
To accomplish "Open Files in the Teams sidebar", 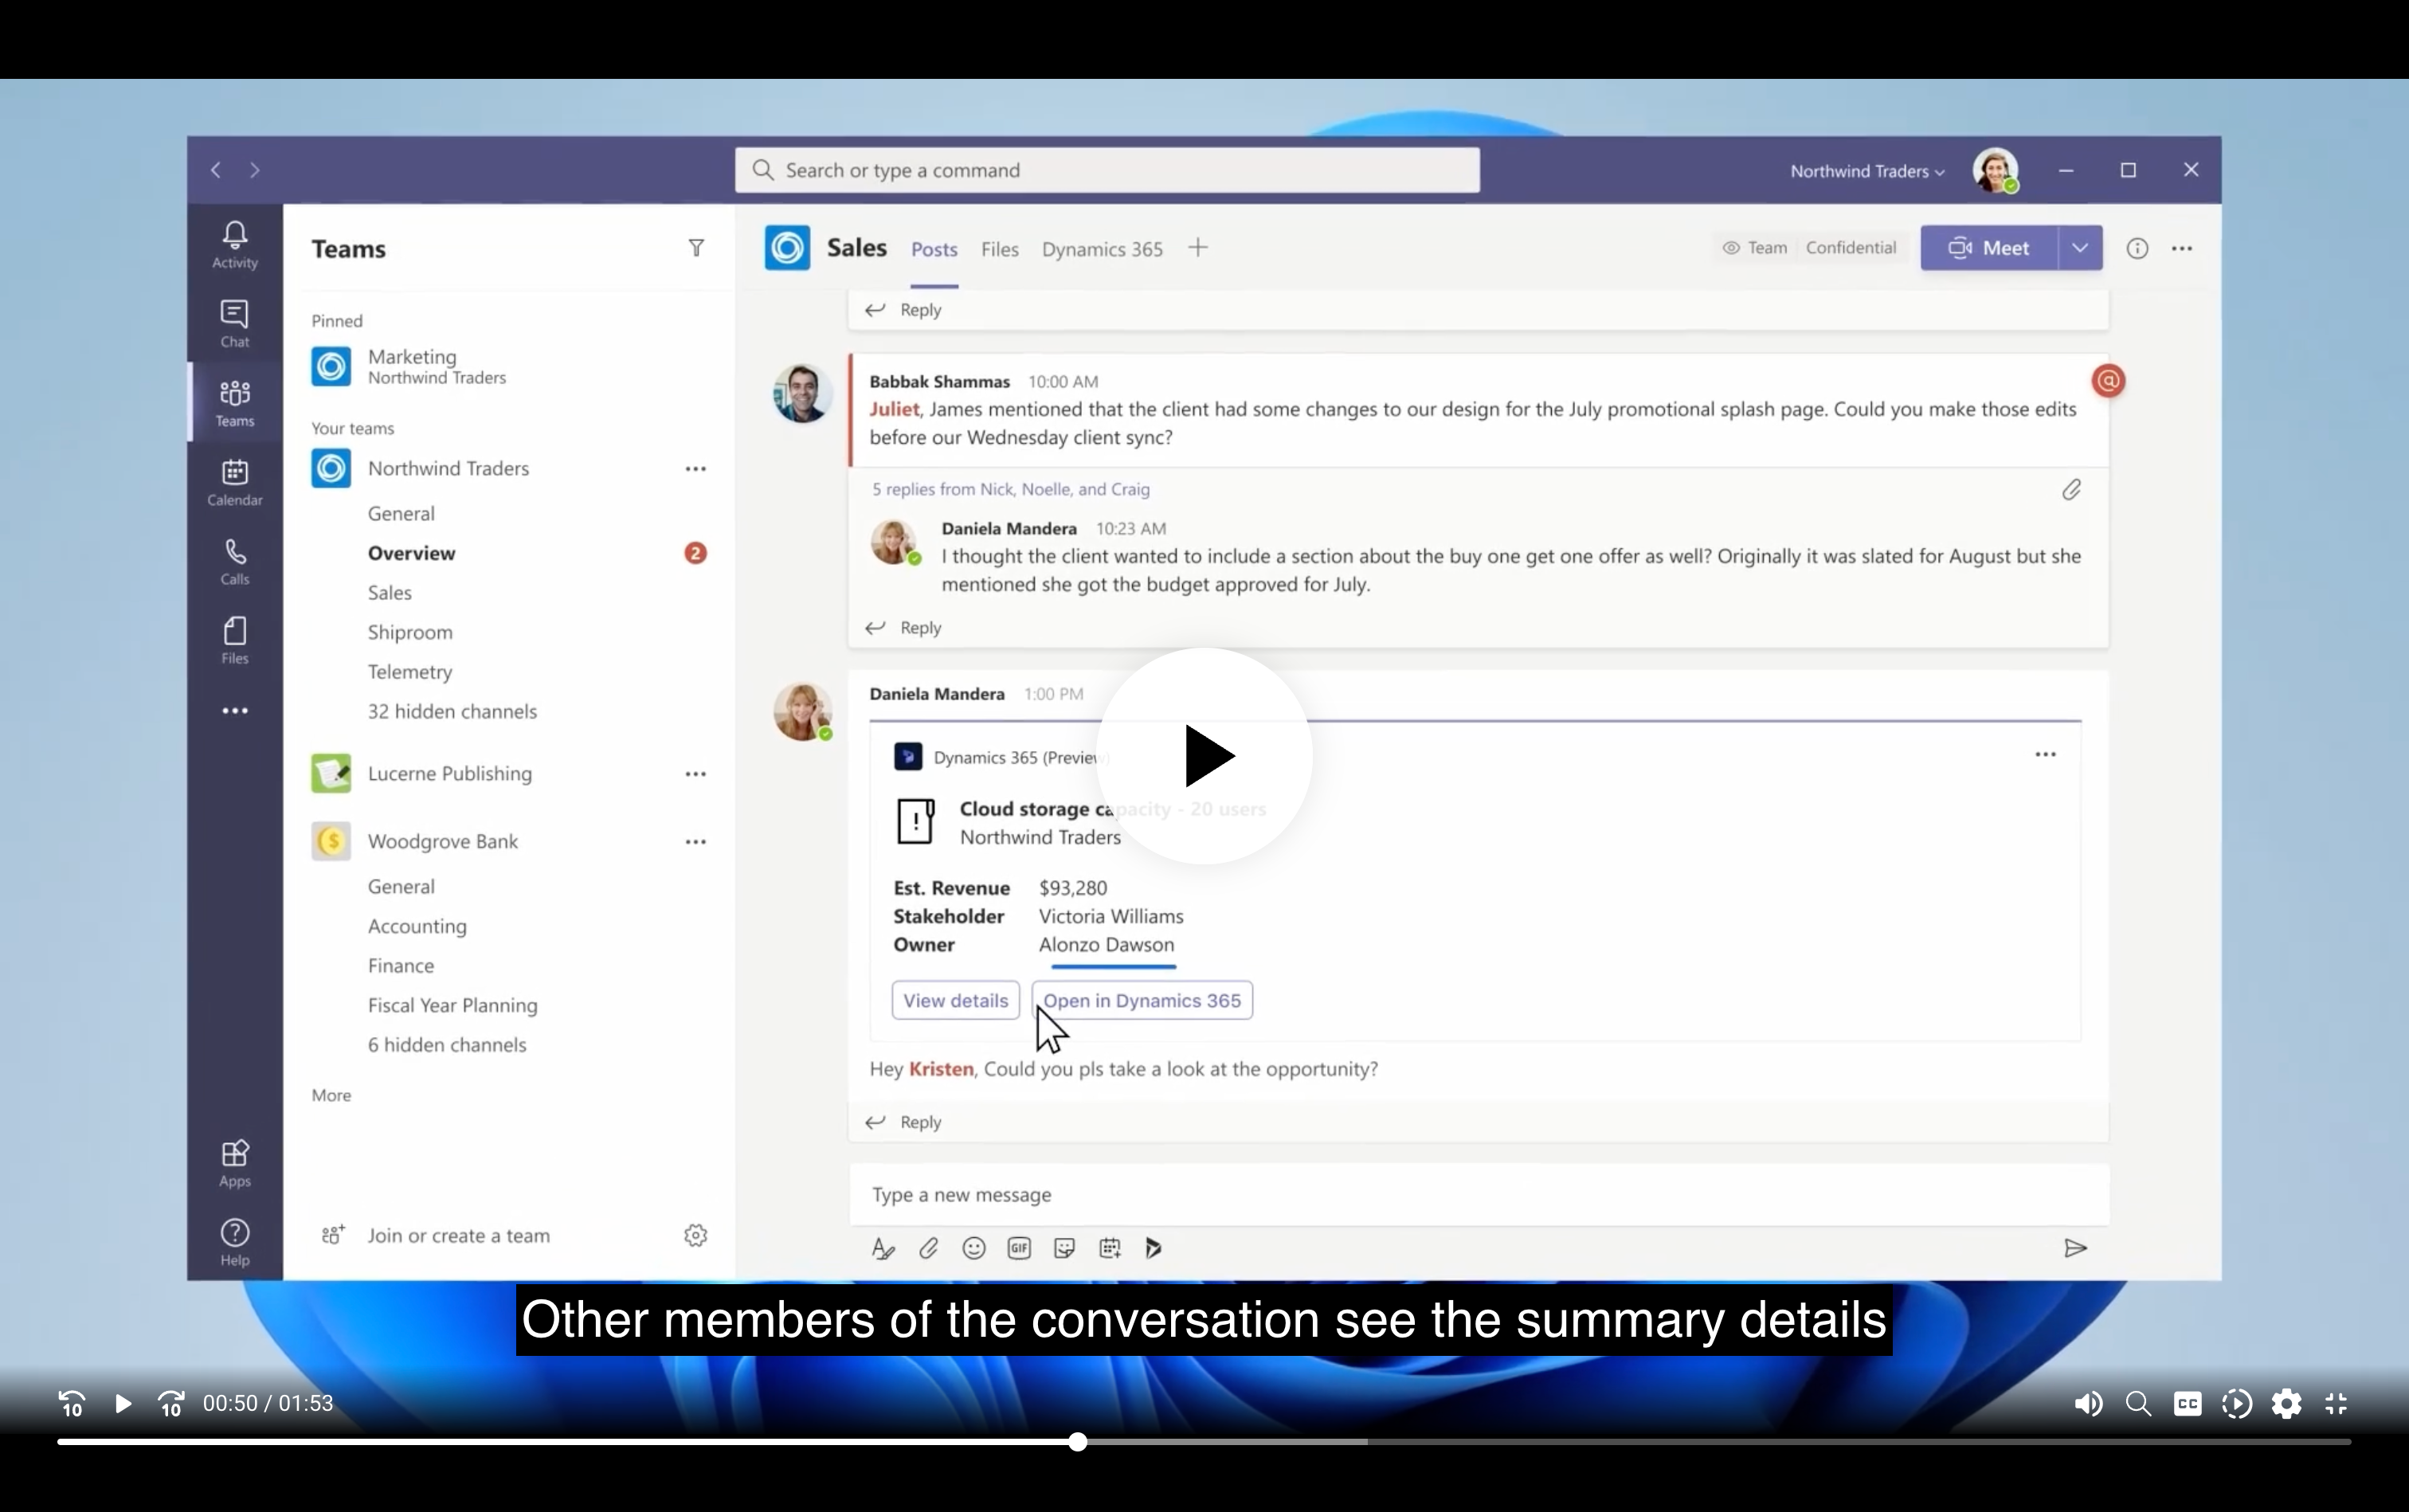I will pyautogui.click(x=235, y=640).
